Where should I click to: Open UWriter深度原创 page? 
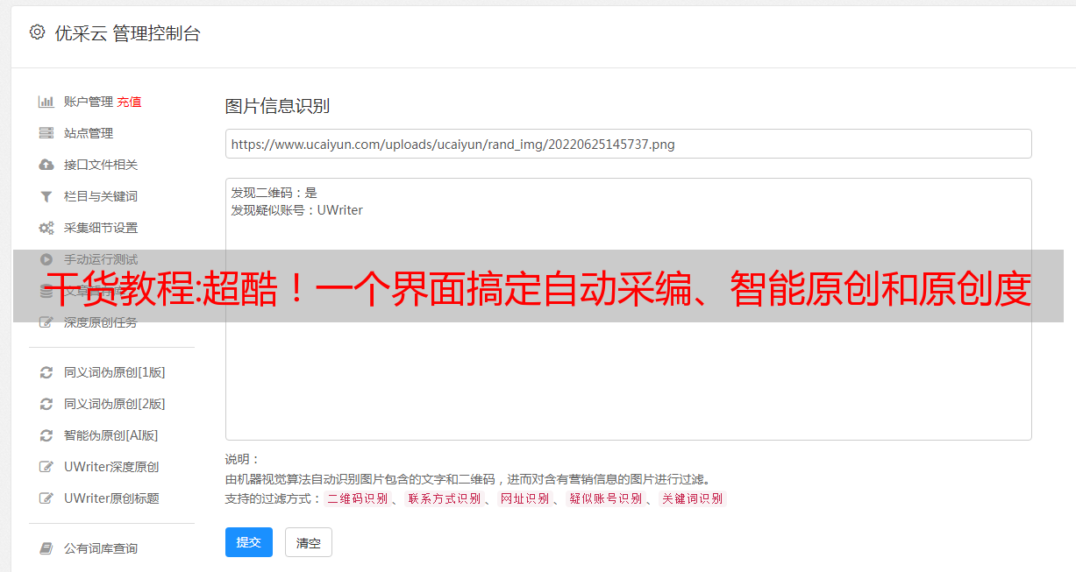tap(111, 467)
